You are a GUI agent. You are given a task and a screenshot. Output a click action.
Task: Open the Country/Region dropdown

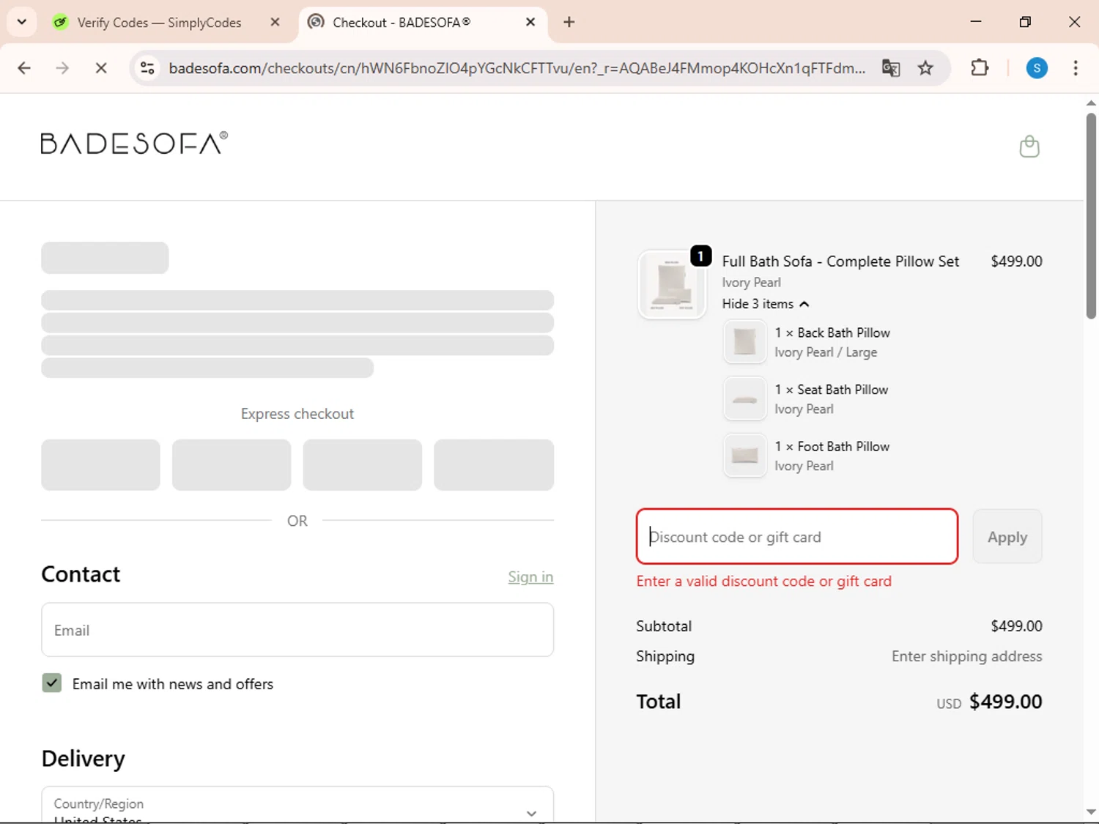click(297, 806)
